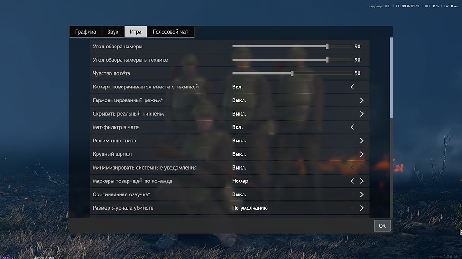Adjust the Чувство полёта slider
The height and width of the screenshot is (259, 462).
tap(292, 73)
